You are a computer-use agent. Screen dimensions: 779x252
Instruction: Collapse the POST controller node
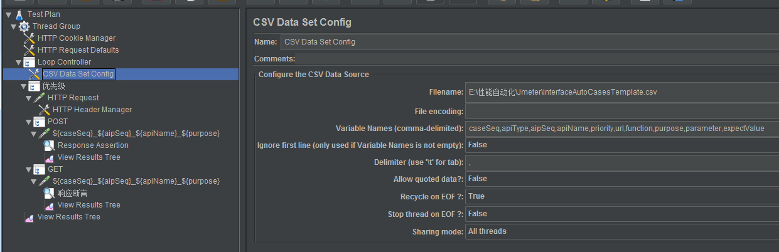pyautogui.click(x=29, y=122)
